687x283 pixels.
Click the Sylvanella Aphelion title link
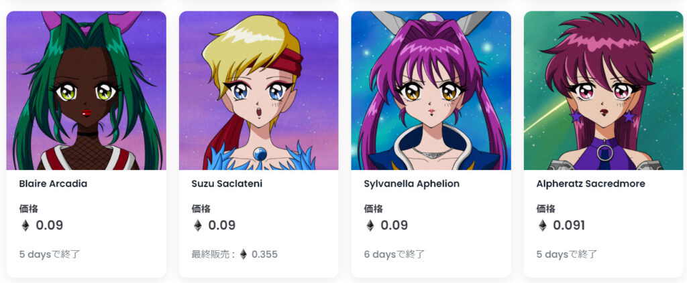[412, 184]
